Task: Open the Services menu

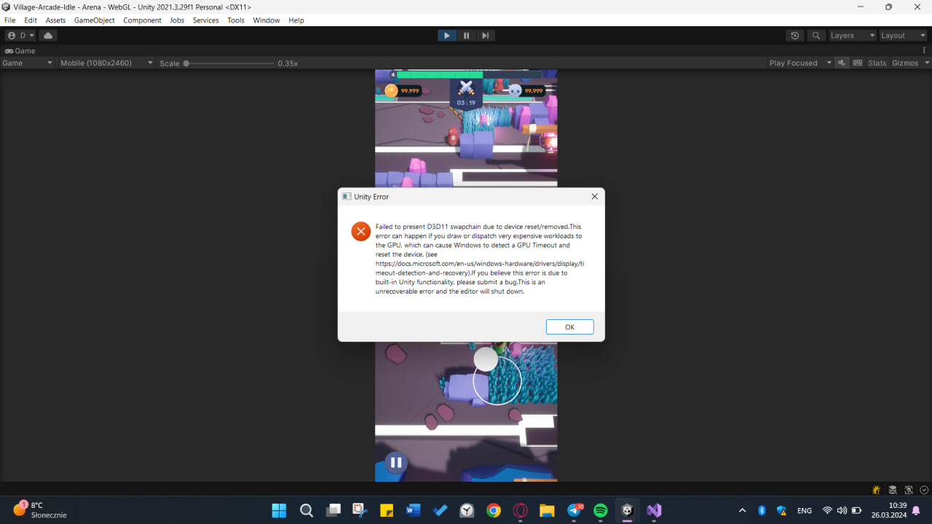Action: pyautogui.click(x=205, y=20)
